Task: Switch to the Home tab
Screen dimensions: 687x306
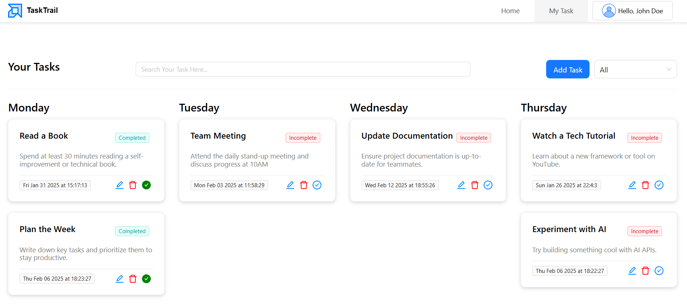Action: [510, 11]
